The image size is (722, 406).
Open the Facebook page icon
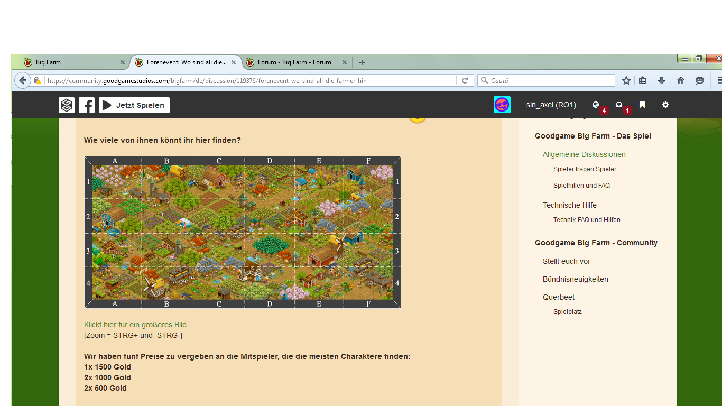click(87, 105)
